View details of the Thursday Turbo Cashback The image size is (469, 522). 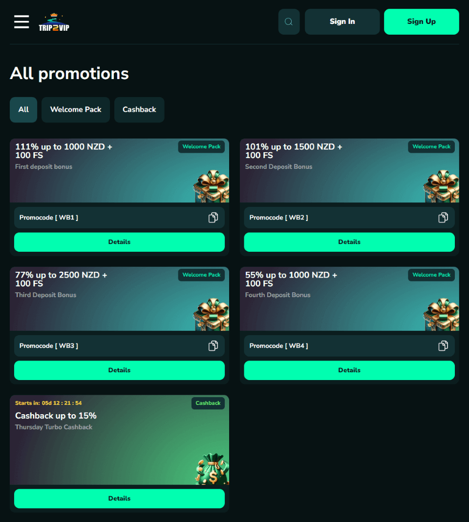coord(119,499)
